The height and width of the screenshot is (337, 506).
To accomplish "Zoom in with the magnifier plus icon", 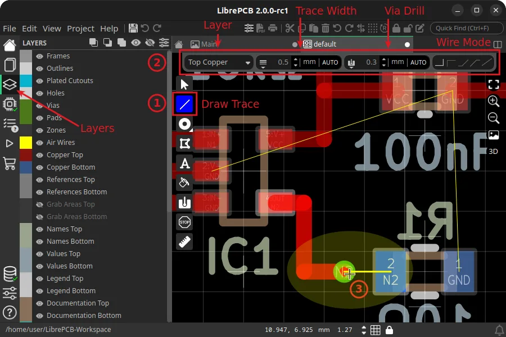I will pos(494,101).
